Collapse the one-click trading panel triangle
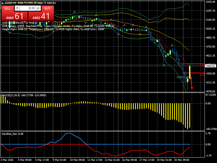The image size is (217, 163). [2, 3]
